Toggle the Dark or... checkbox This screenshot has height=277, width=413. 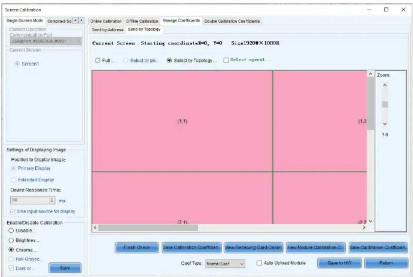pos(11,268)
